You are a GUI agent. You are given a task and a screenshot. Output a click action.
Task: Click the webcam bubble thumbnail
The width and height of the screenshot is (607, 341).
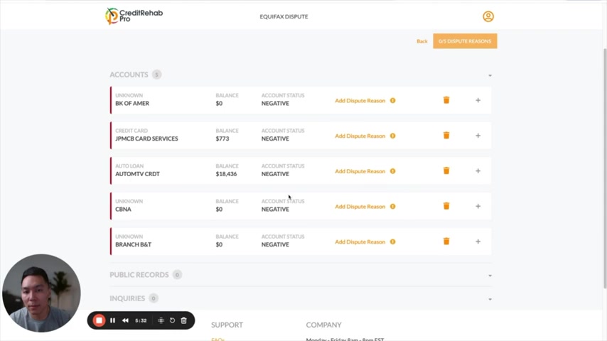point(41,293)
